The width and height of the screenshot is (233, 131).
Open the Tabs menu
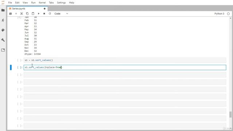coord(51,3)
